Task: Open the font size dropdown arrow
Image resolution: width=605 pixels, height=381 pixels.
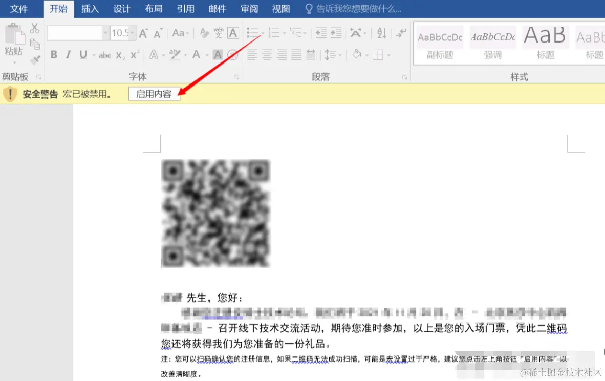Action: pyautogui.click(x=132, y=33)
